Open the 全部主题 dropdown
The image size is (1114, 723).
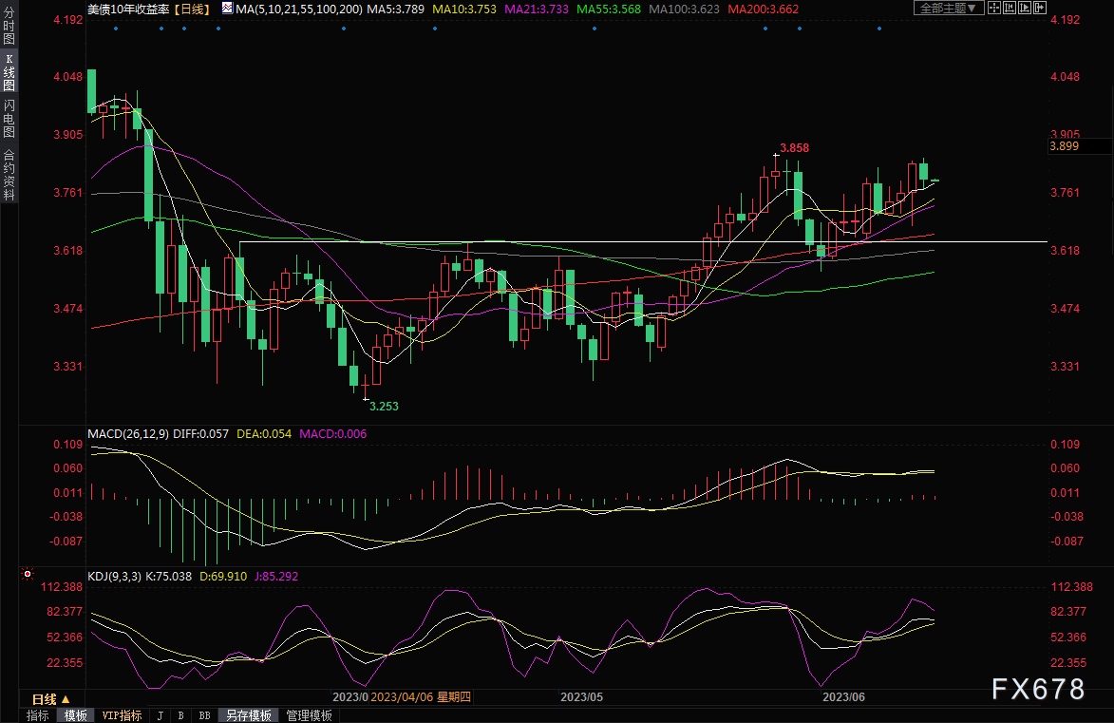pos(945,8)
